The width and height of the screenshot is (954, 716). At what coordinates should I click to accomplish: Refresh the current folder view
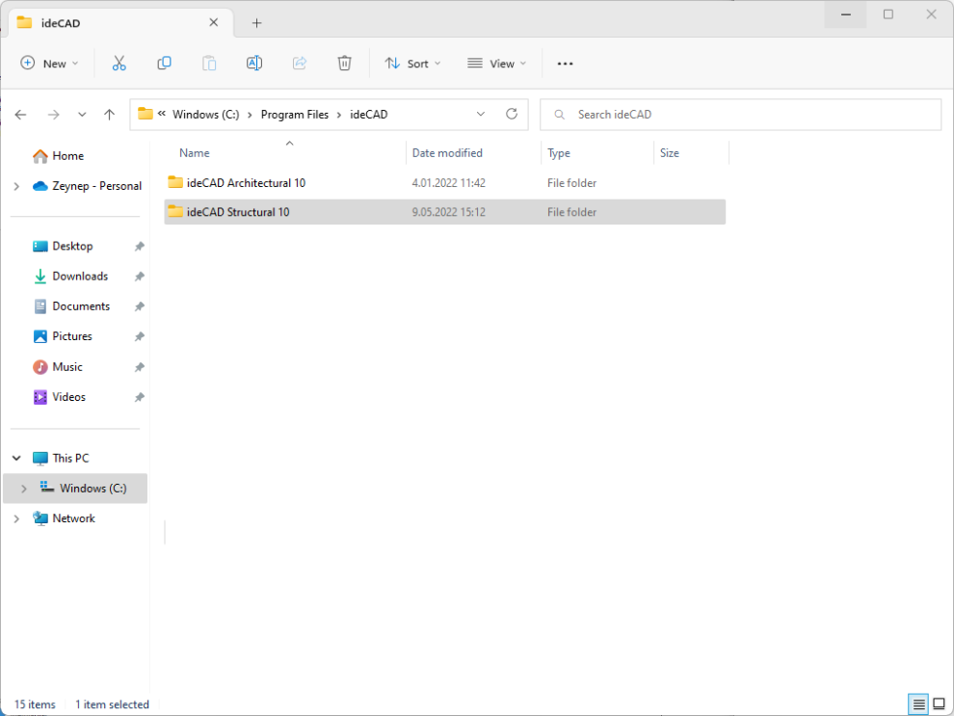coord(512,114)
